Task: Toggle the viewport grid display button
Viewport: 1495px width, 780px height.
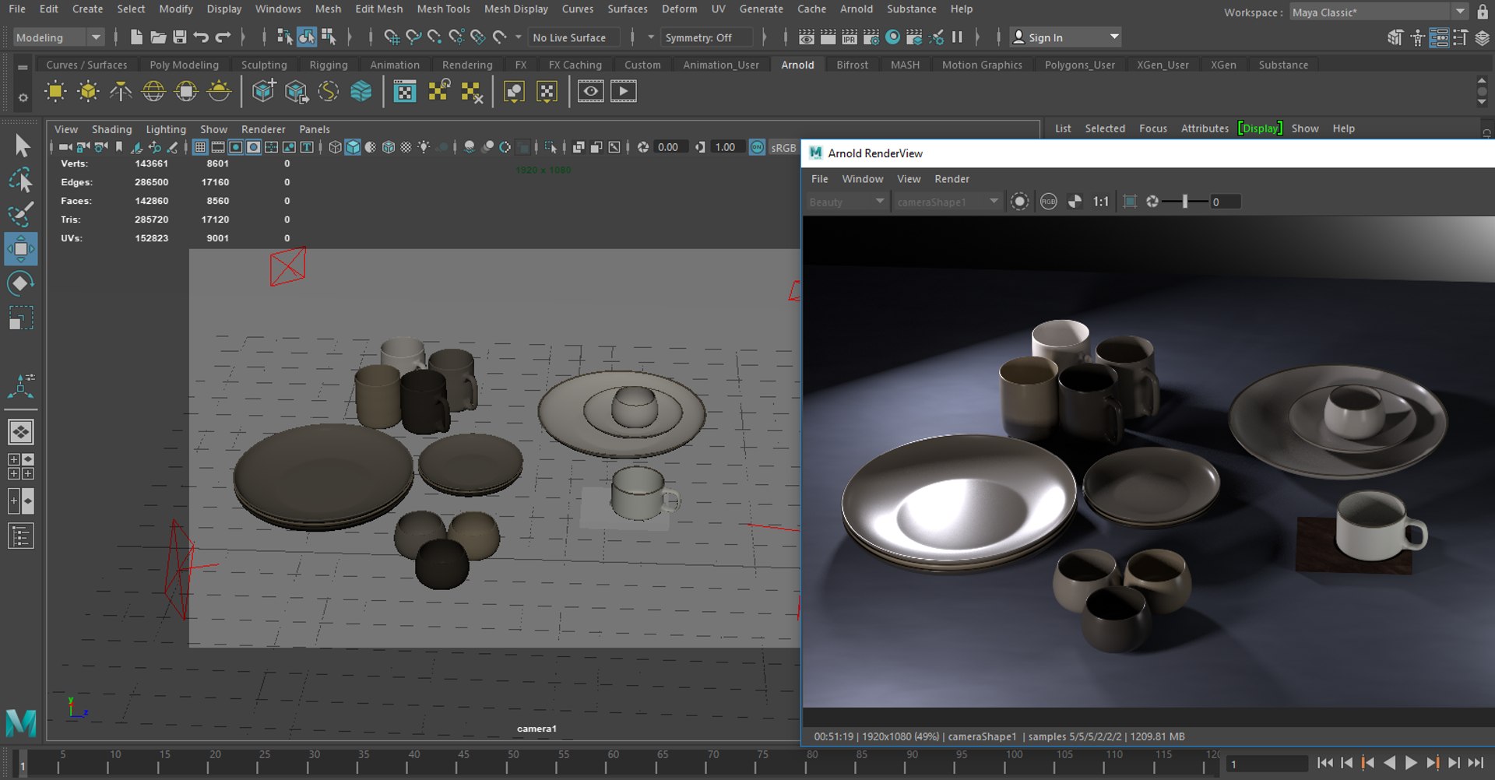Action: (200, 147)
